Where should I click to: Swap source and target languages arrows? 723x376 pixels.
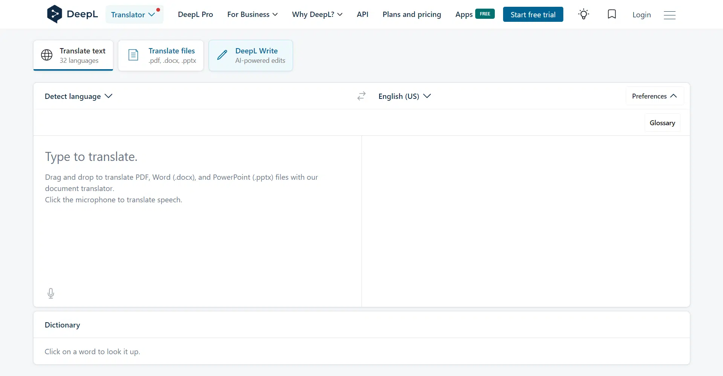pyautogui.click(x=361, y=96)
